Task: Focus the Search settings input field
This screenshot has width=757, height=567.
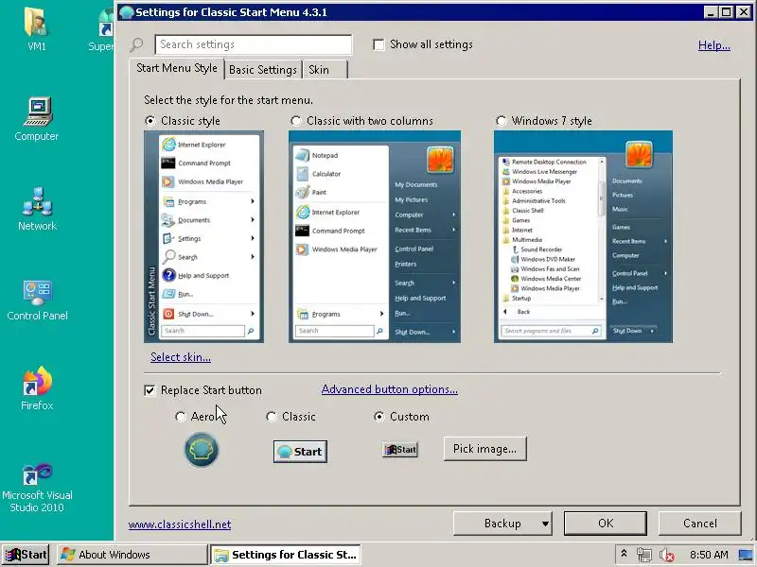Action: (254, 44)
